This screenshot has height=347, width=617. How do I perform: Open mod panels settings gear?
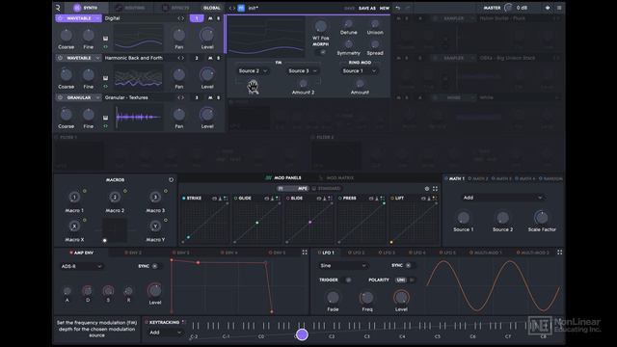[x=427, y=189]
